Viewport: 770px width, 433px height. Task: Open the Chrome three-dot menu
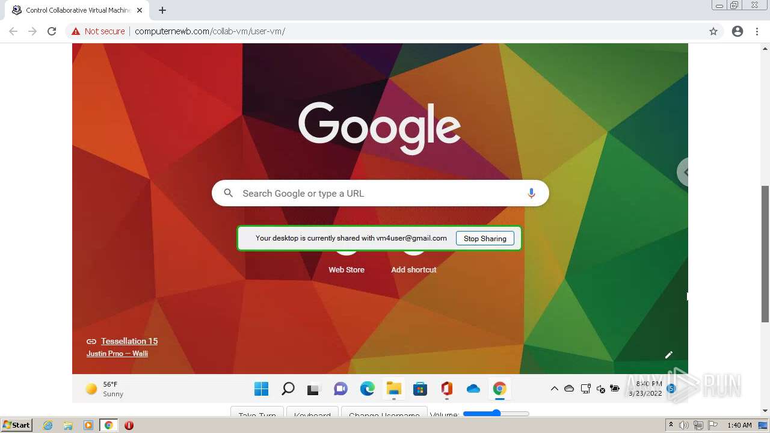click(x=757, y=31)
